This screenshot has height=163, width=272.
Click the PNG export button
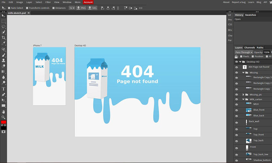click(81, 8)
